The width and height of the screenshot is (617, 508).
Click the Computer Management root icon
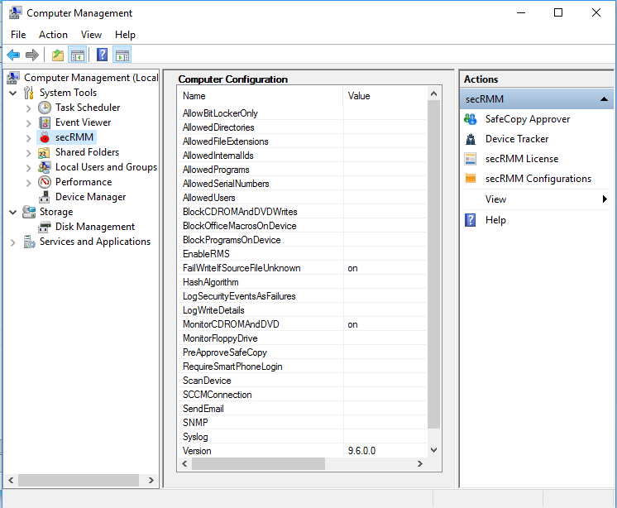tap(13, 78)
